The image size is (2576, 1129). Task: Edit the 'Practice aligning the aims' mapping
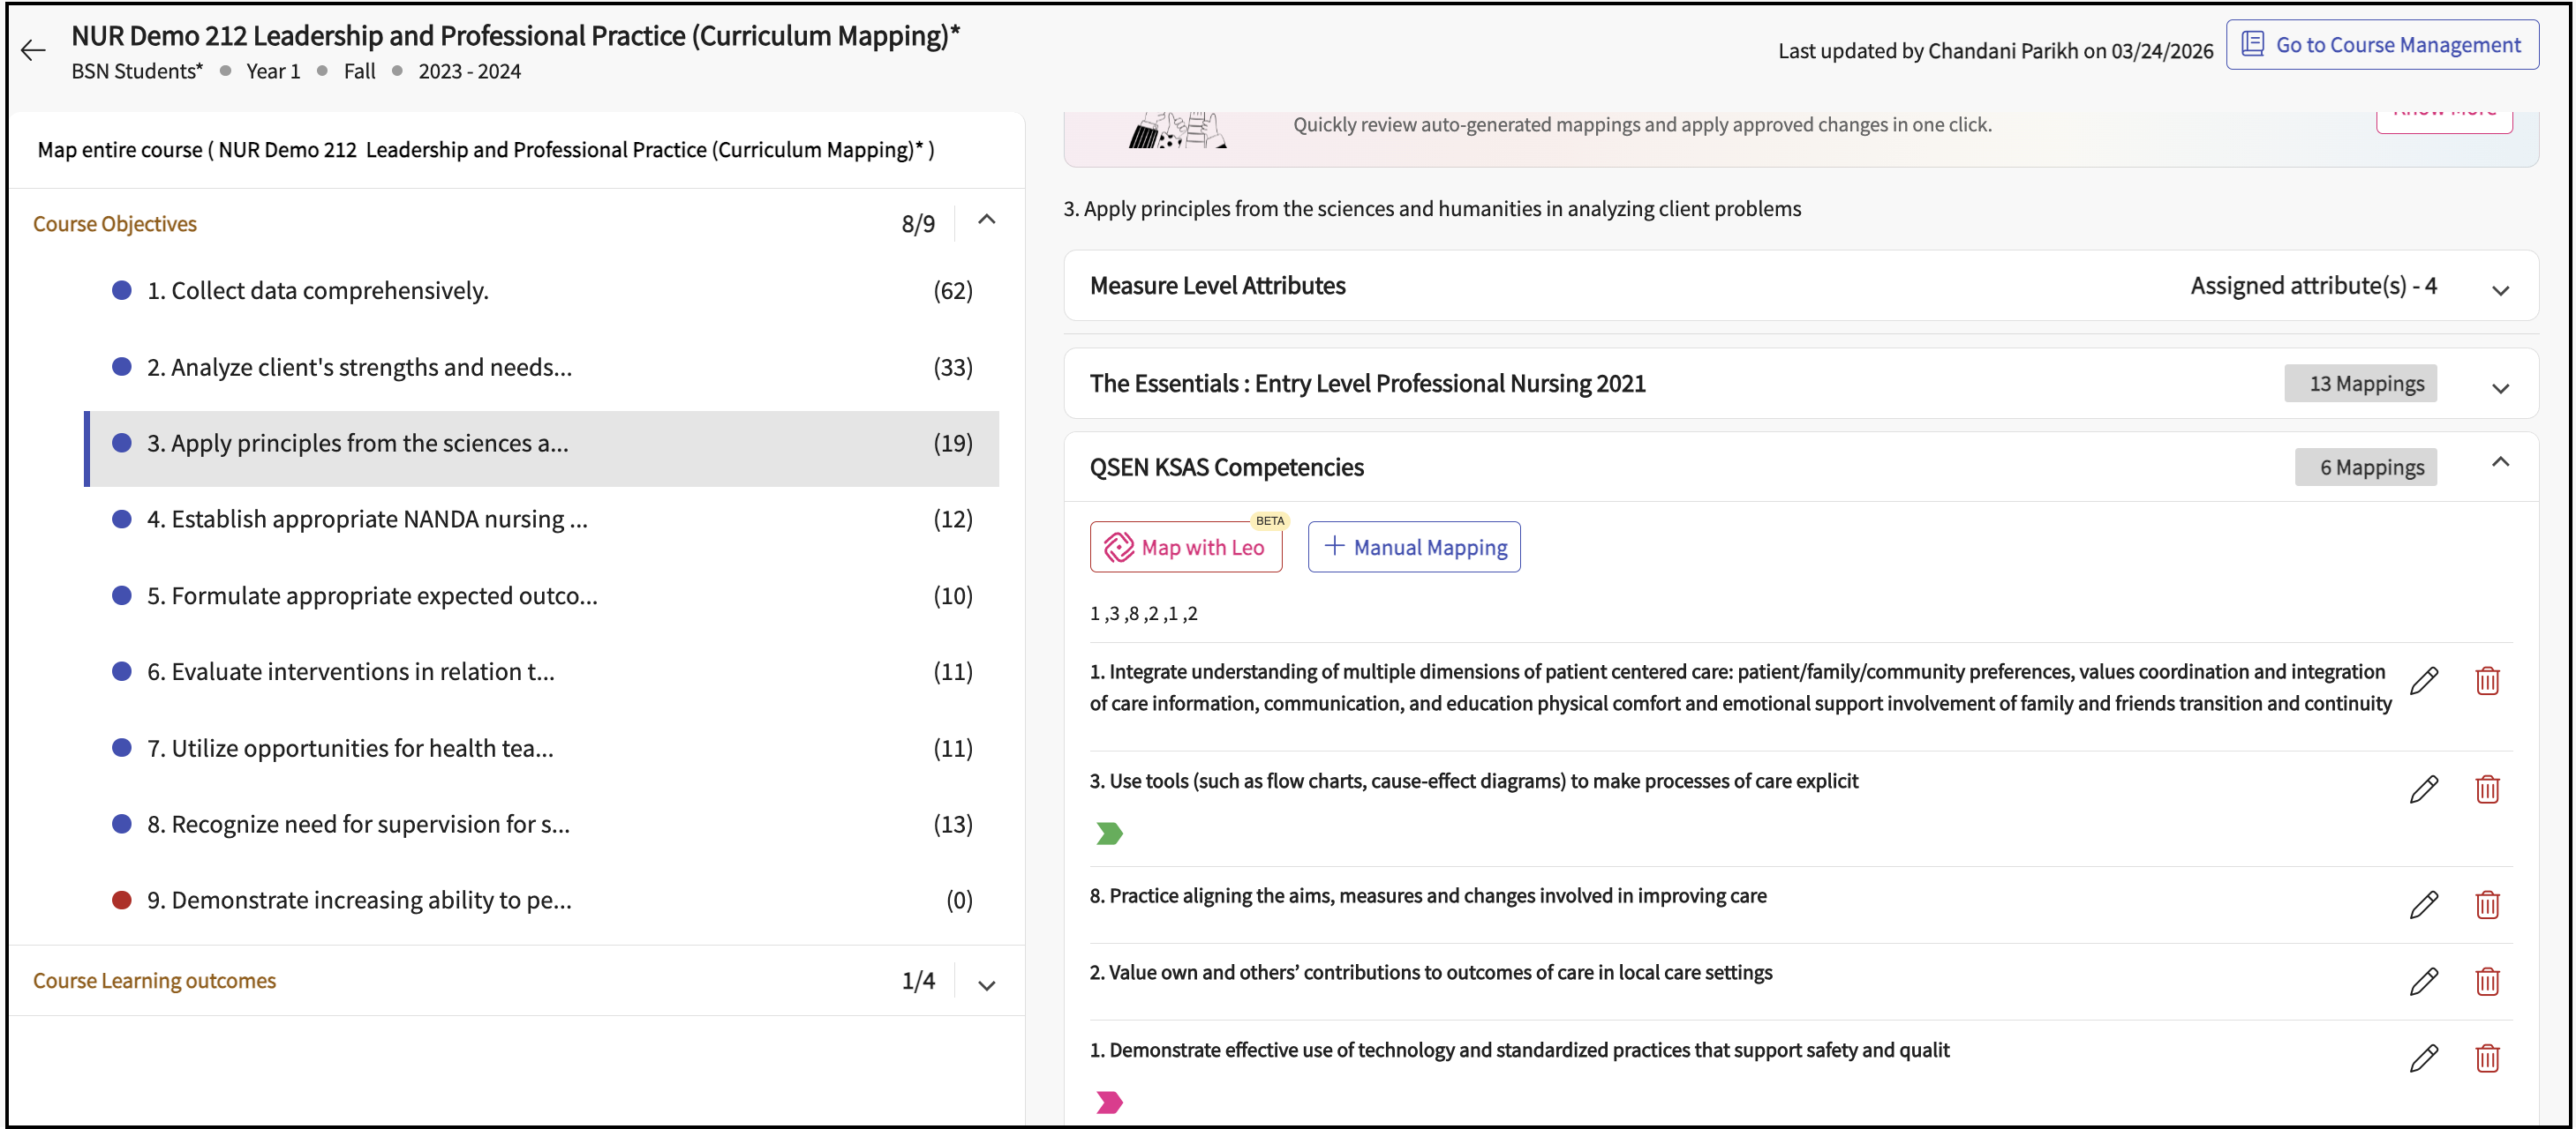click(x=2423, y=904)
